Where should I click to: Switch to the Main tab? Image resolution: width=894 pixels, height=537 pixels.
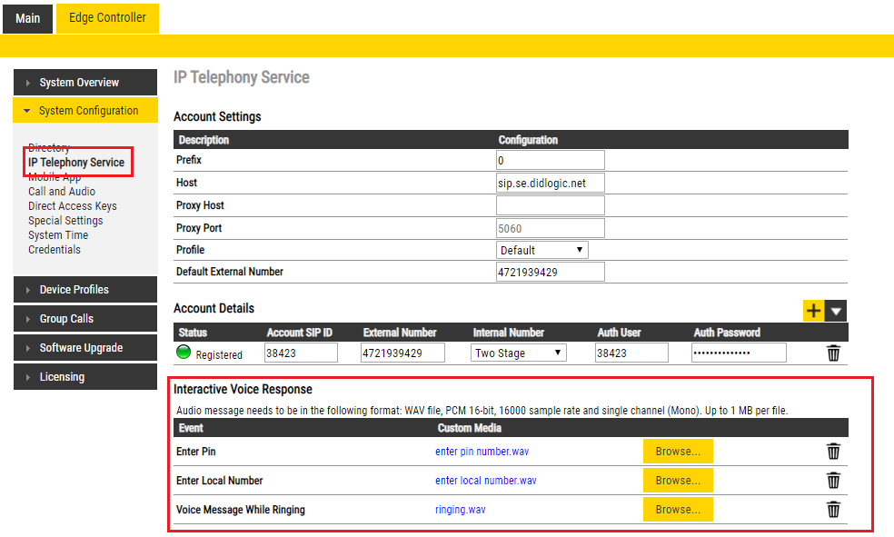point(27,18)
